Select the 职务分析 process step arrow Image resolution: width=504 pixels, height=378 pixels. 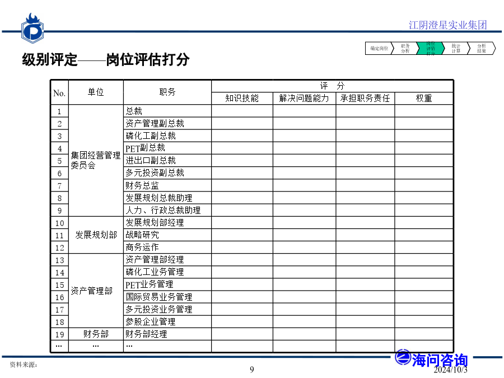(405, 49)
